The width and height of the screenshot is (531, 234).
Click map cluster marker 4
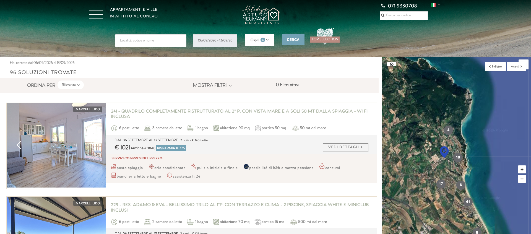click(448, 130)
